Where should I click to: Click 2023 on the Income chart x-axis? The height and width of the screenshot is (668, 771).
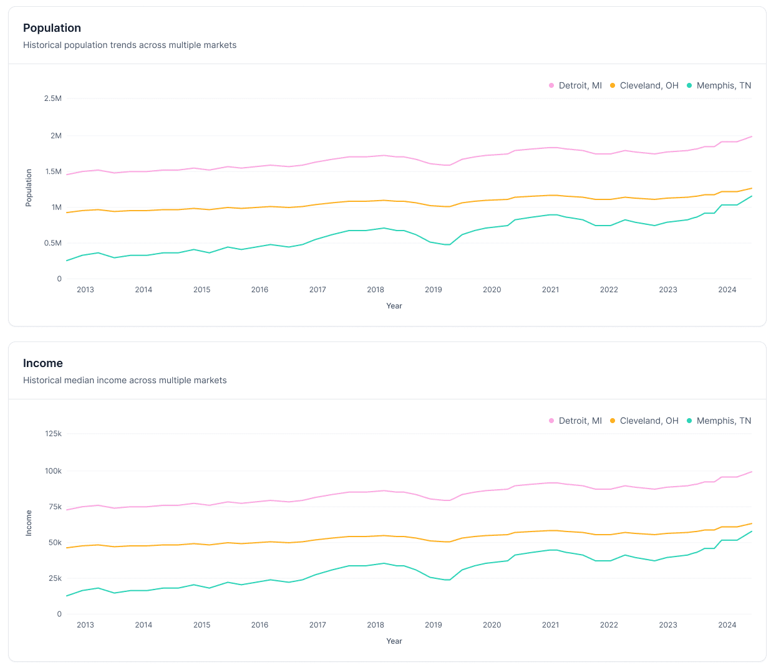coord(668,625)
